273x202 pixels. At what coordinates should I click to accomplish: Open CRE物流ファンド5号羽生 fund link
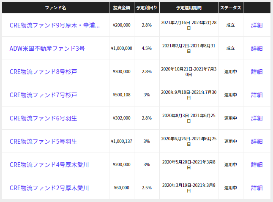[43, 142]
